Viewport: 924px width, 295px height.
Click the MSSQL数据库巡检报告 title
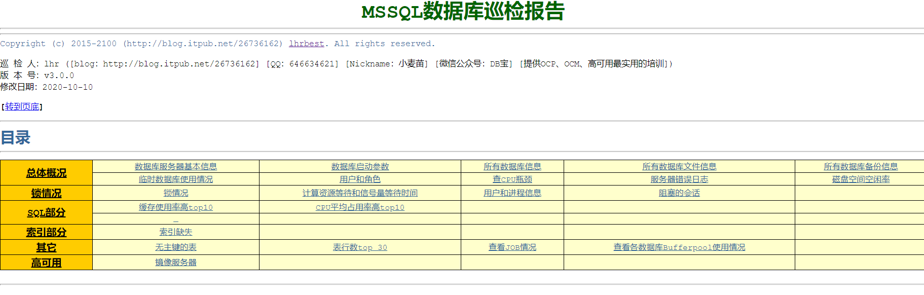point(463,11)
